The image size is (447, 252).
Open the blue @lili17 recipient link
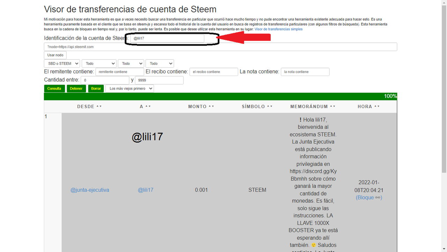point(146,190)
